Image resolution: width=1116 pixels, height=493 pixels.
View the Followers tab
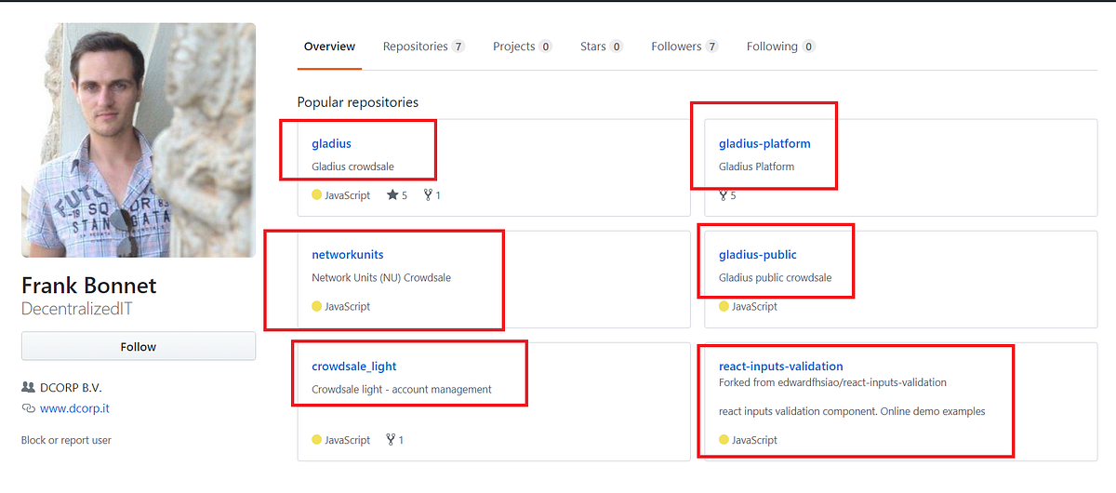tap(677, 47)
